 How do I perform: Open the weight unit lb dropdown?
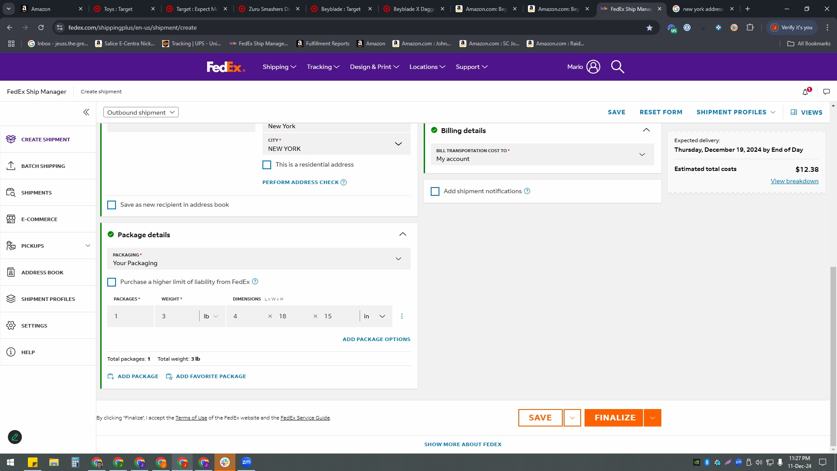[x=211, y=316]
